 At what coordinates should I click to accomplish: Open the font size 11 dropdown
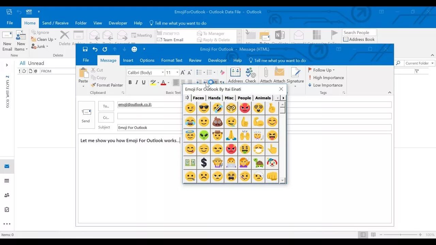(x=177, y=72)
